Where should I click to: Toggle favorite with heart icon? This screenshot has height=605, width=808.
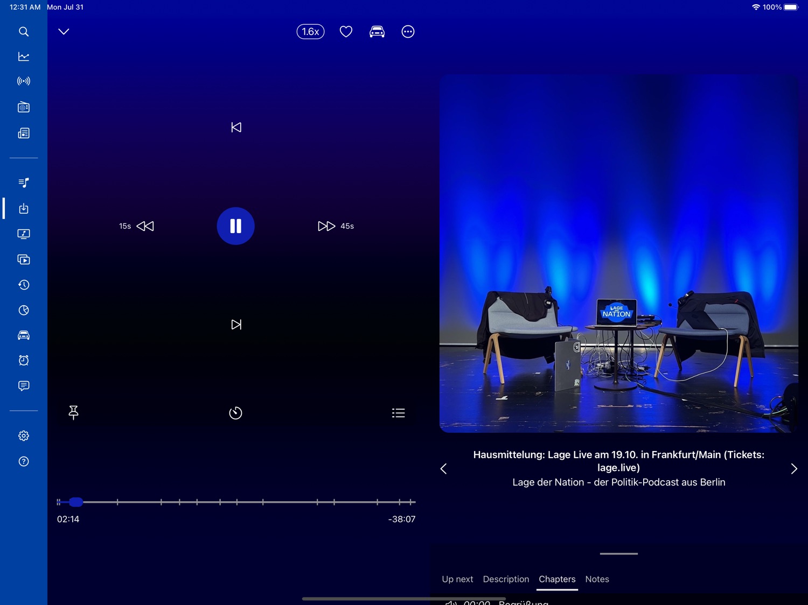tap(346, 32)
